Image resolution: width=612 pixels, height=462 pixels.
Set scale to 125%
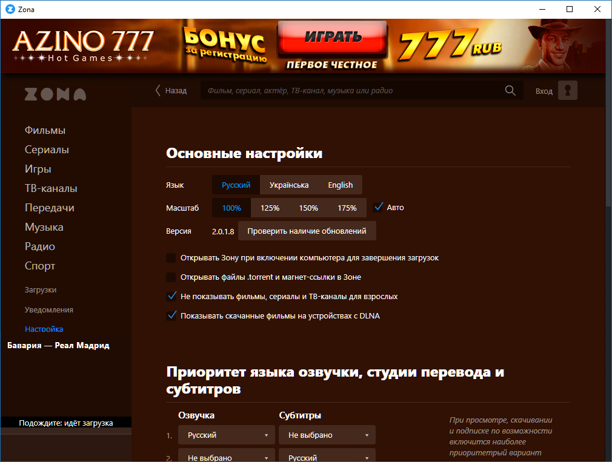point(270,208)
